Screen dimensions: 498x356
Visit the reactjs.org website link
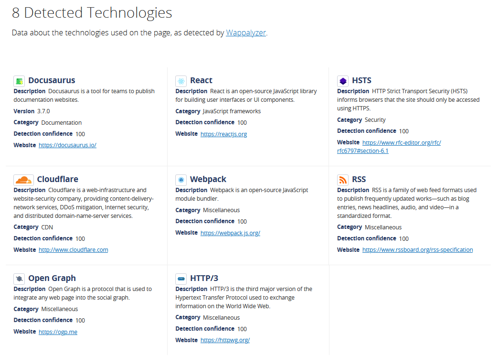point(223,134)
